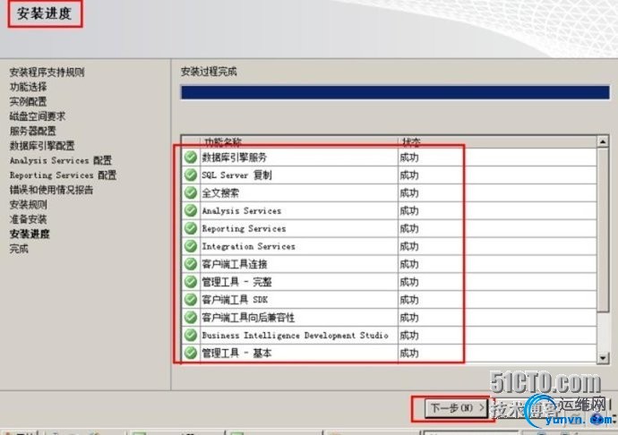The height and width of the screenshot is (435, 618).
Task: Select Analysis Services 配置 in sidebar
Action: (x=61, y=160)
